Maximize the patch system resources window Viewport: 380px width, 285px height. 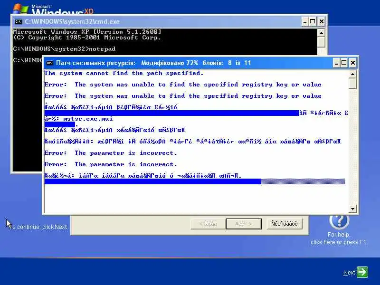click(x=344, y=63)
